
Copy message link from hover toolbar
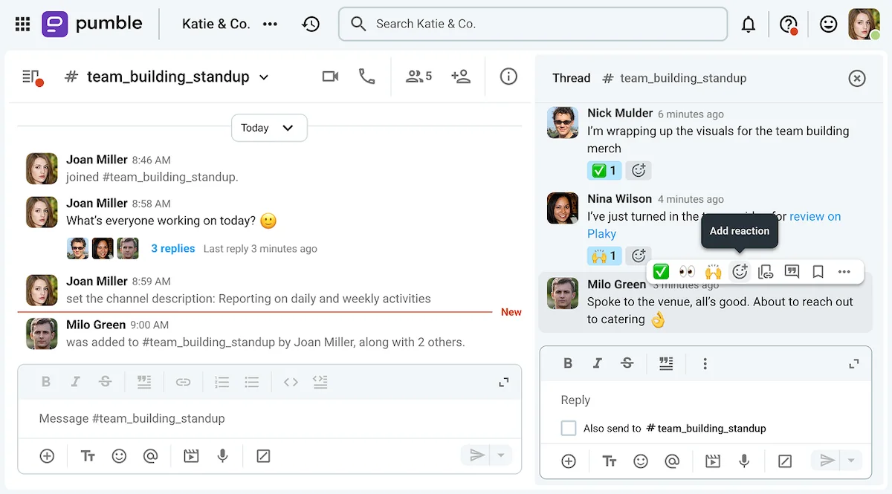[x=766, y=272]
